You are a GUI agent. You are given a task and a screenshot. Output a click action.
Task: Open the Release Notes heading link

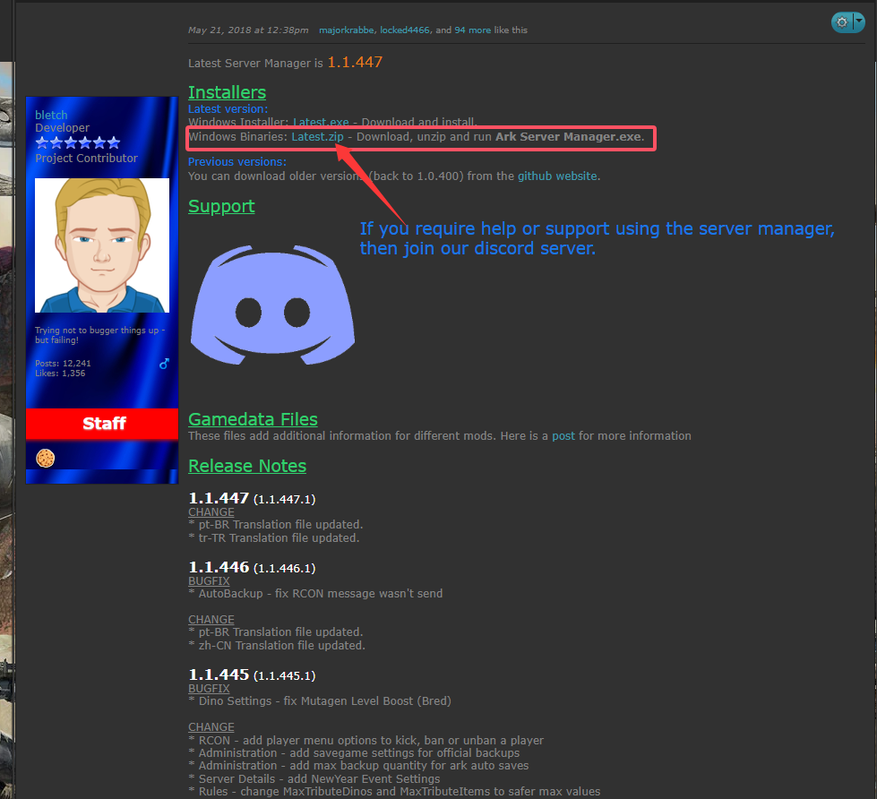point(246,466)
